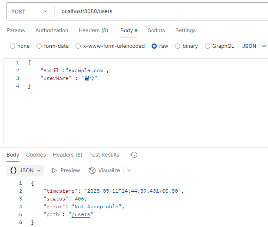Switch to the Settings tab
This screenshot has height=227, width=268.
185,30
